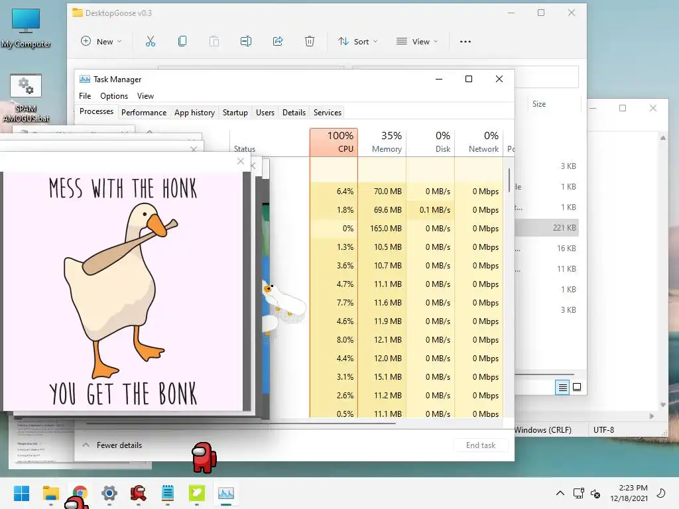The height and width of the screenshot is (509, 679).
Task: Switch to the Startup tab
Action: pyautogui.click(x=235, y=113)
